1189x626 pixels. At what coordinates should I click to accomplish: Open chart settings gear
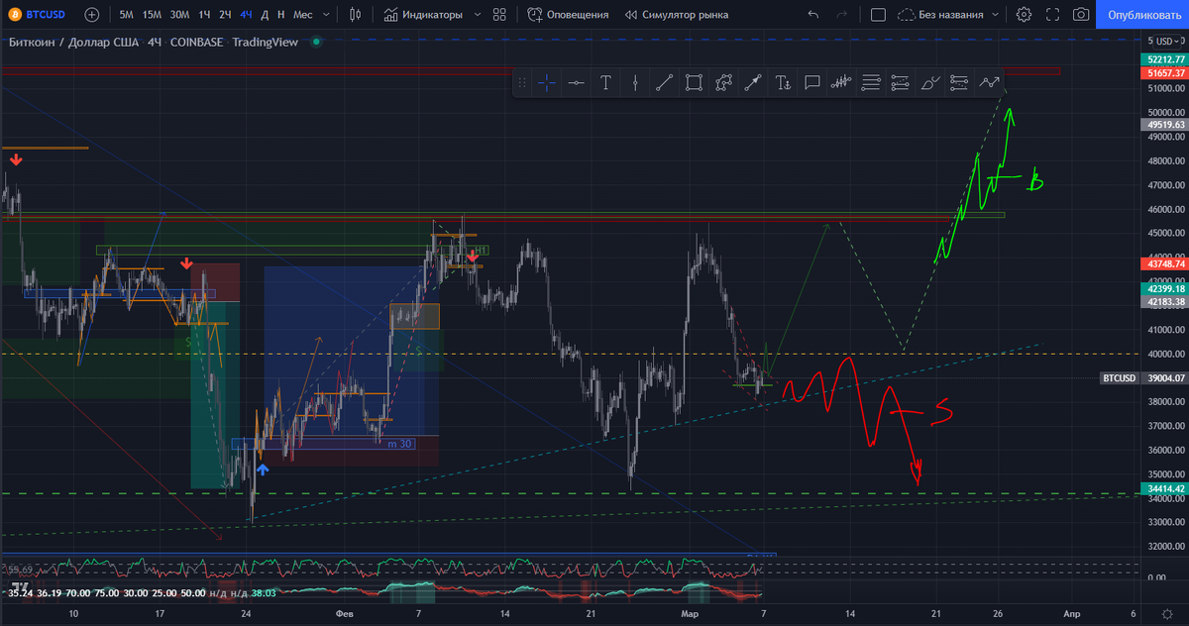pyautogui.click(x=1024, y=15)
